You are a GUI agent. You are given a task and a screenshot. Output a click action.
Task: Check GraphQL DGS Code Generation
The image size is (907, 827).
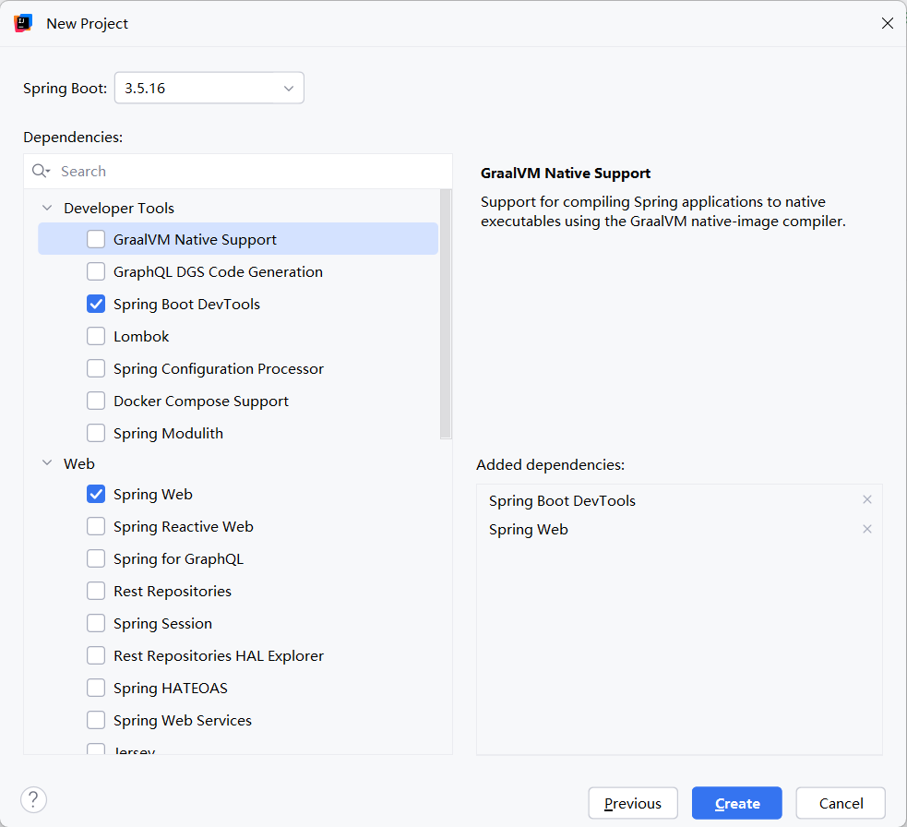coord(96,271)
